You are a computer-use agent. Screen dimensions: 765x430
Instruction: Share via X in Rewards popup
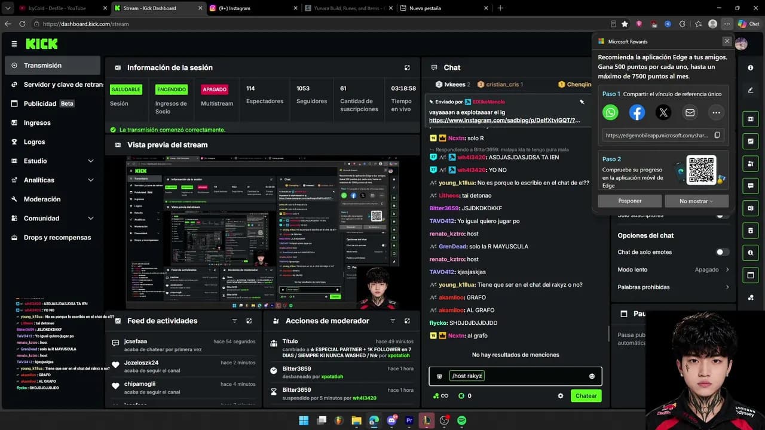(x=663, y=112)
